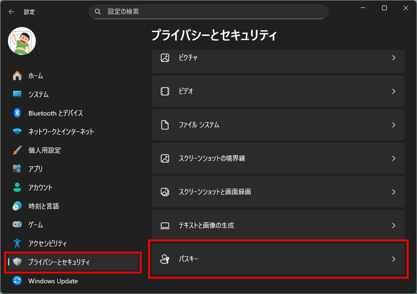Click the Windows Update sync icon
This screenshot has height=294, width=417.
(x=17, y=281)
